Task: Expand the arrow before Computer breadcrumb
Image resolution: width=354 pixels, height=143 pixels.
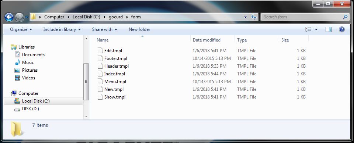Action: (x=40, y=17)
